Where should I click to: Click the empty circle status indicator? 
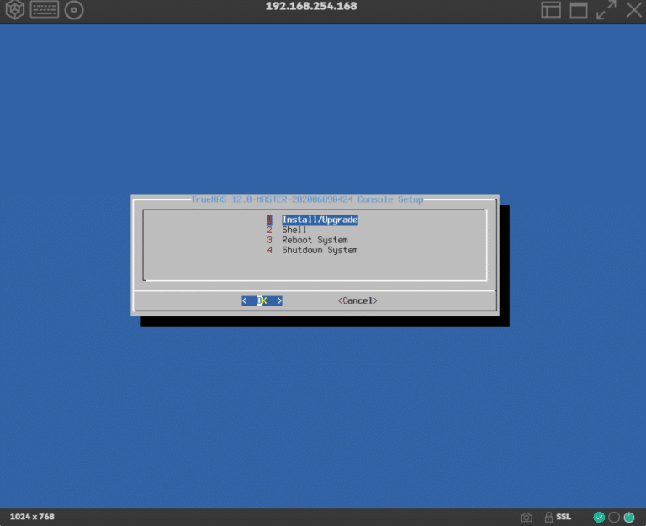[x=614, y=517]
